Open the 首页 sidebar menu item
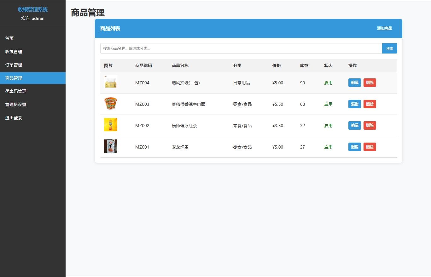Image resolution: width=431 pixels, height=277 pixels. [x=33, y=38]
